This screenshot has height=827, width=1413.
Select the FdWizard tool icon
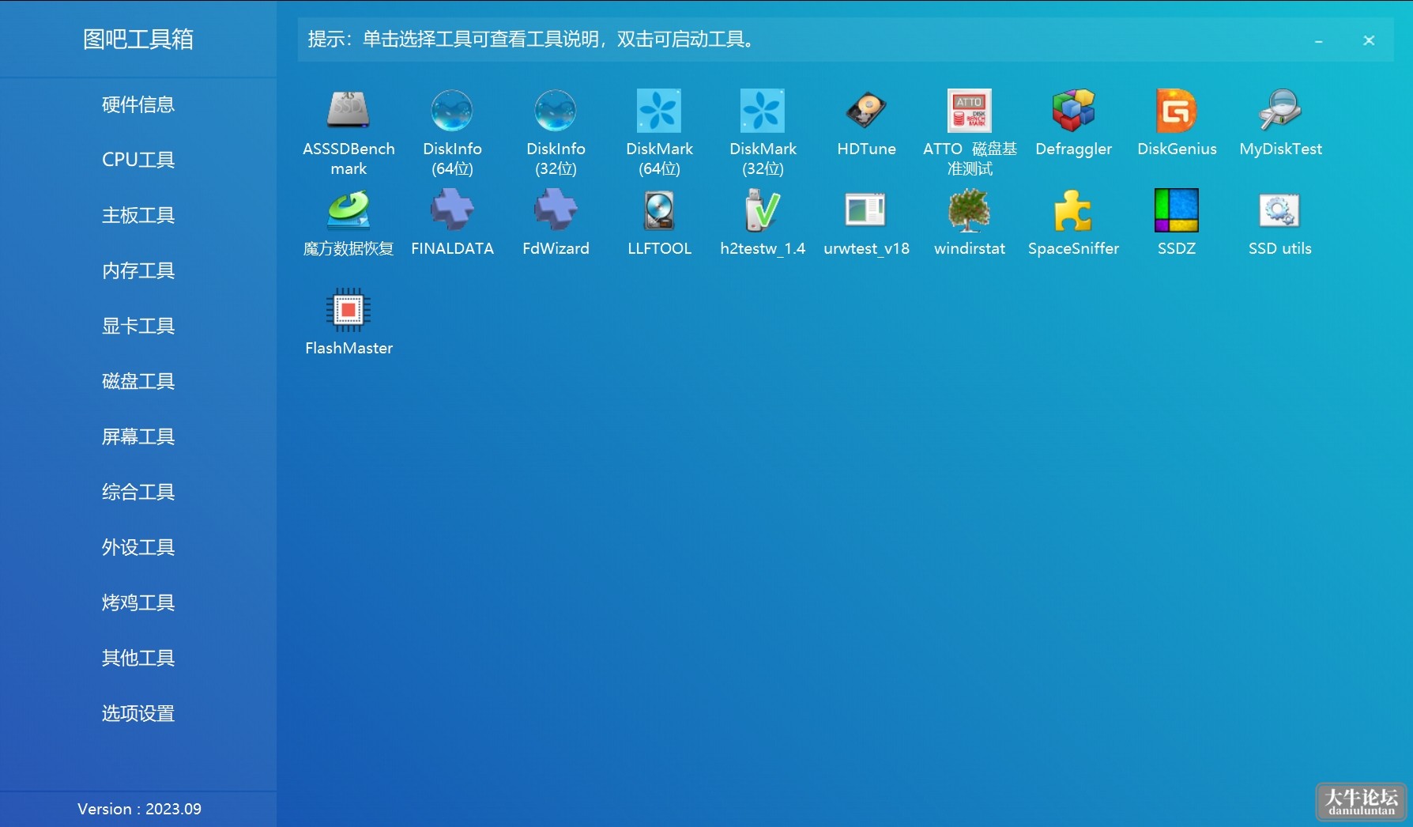pos(556,210)
